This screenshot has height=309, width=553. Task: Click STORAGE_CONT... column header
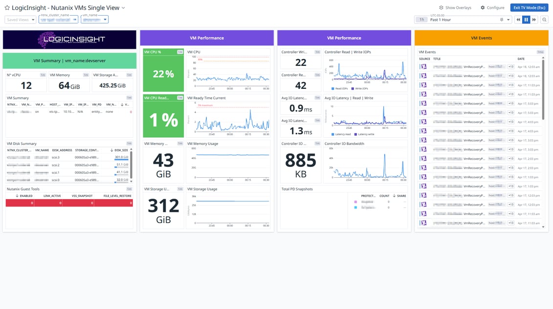(87, 150)
